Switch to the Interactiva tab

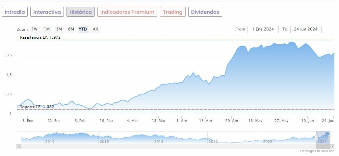[x=47, y=12]
